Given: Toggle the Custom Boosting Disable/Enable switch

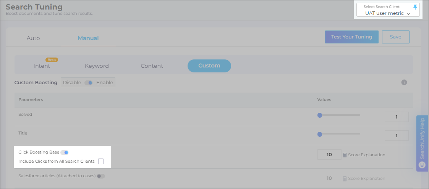Looking at the screenshot, I should (x=89, y=83).
